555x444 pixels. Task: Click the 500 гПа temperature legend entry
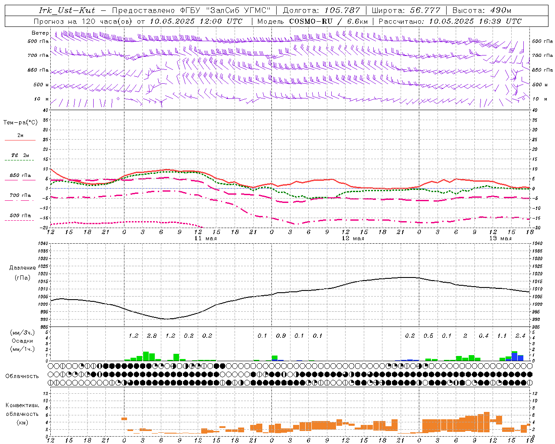20,218
